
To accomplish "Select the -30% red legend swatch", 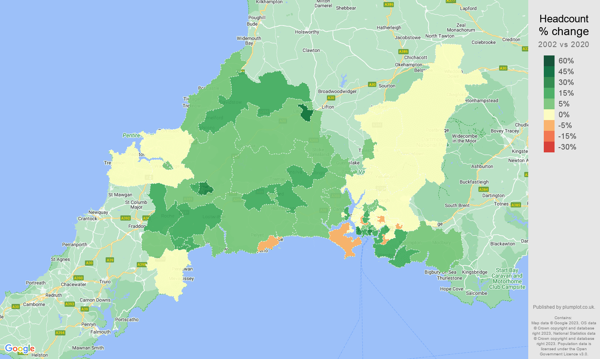I will click(549, 147).
